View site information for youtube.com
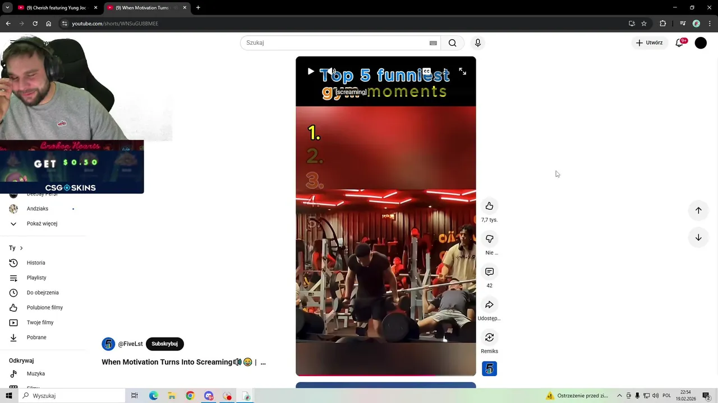Screen dimensions: 718x403 pyautogui.click(x=65, y=24)
